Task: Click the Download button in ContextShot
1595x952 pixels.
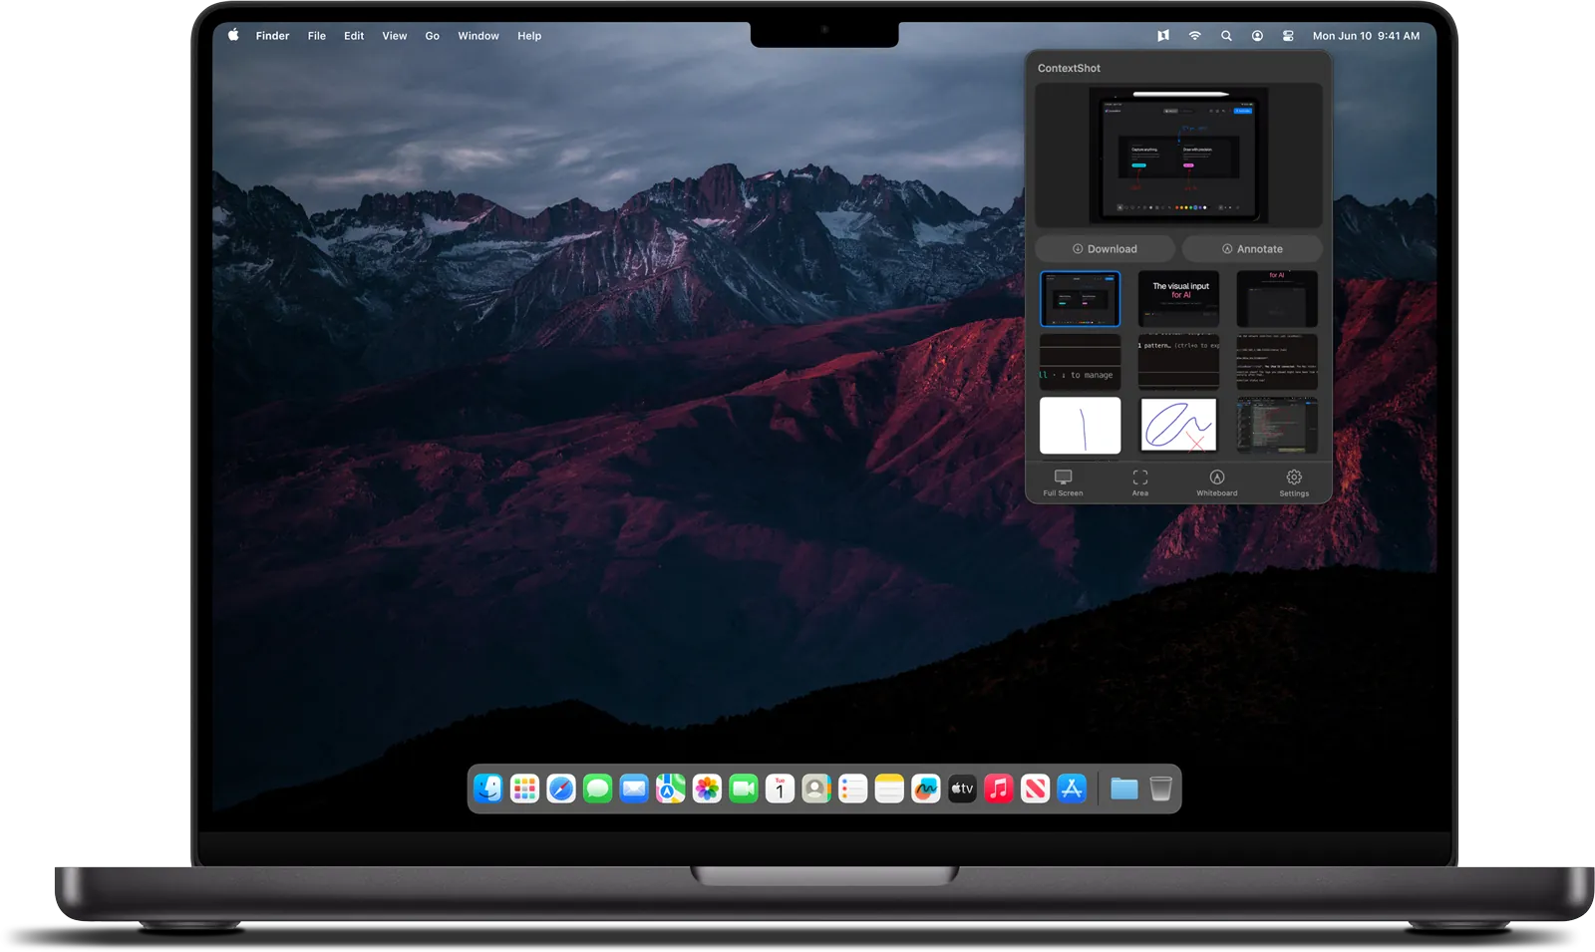Action: tap(1105, 249)
